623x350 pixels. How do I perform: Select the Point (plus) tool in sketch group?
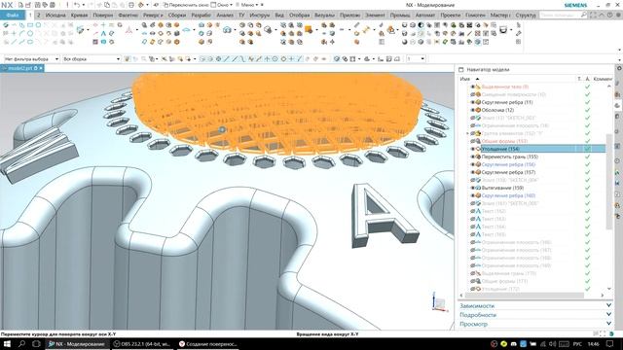click(x=14, y=33)
